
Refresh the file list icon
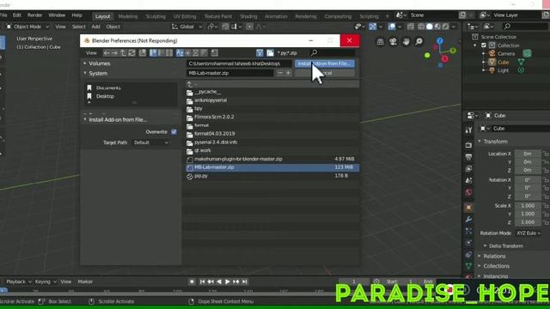point(131,53)
